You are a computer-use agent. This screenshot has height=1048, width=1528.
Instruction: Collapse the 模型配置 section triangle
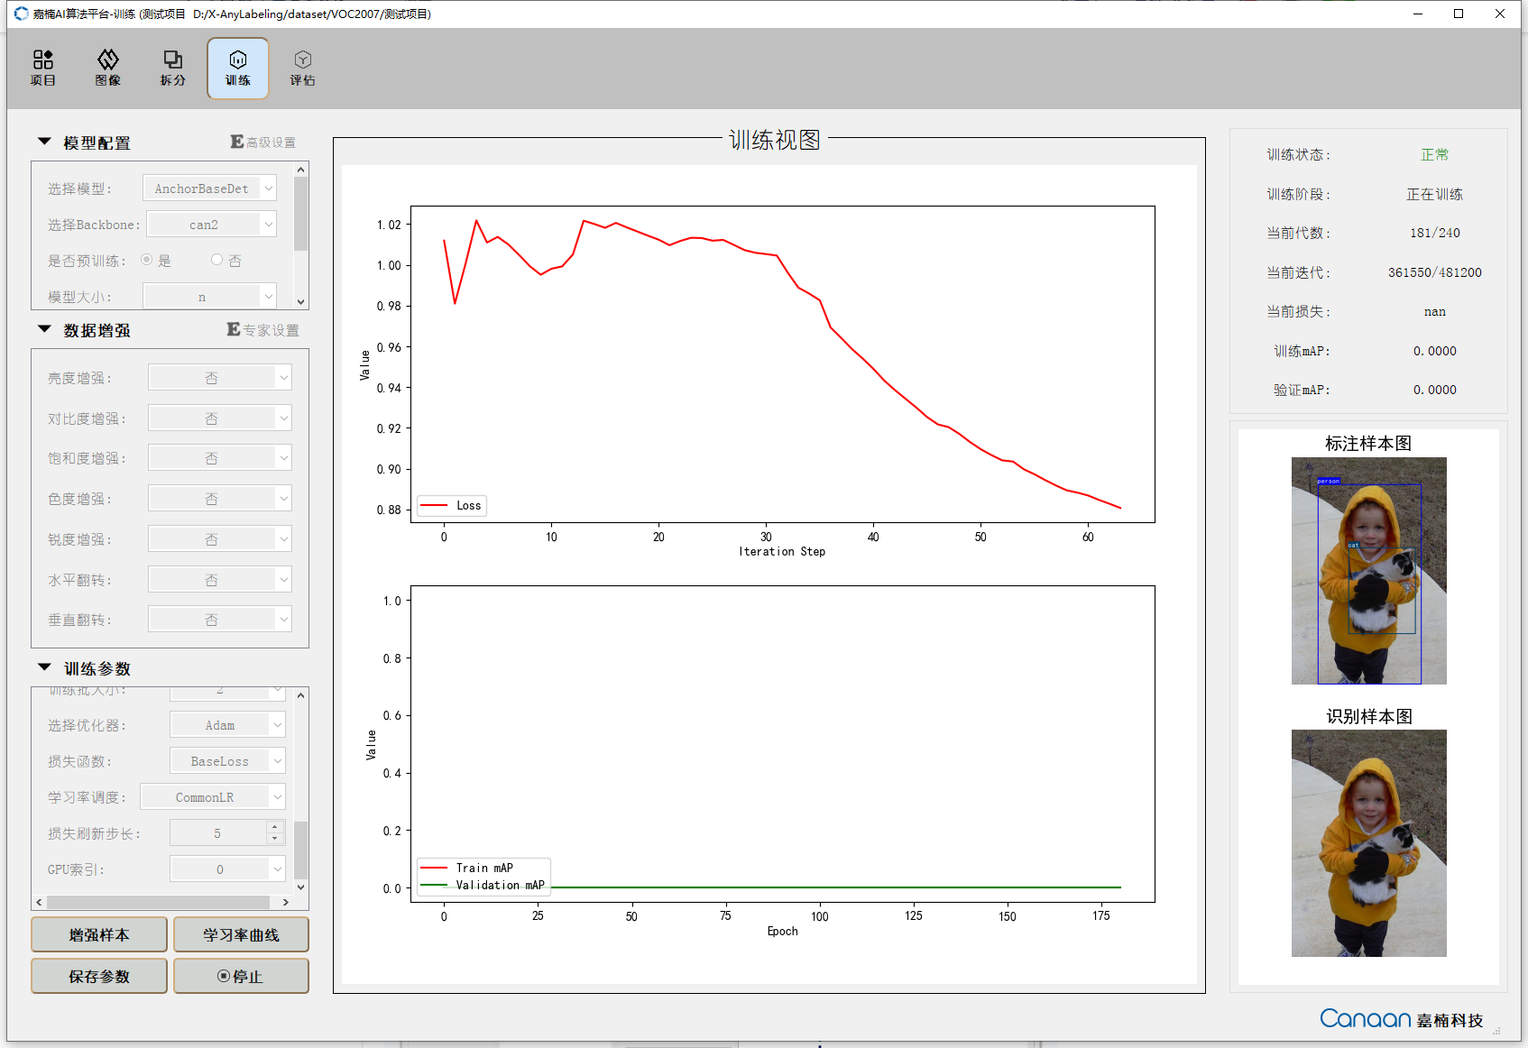tap(44, 142)
